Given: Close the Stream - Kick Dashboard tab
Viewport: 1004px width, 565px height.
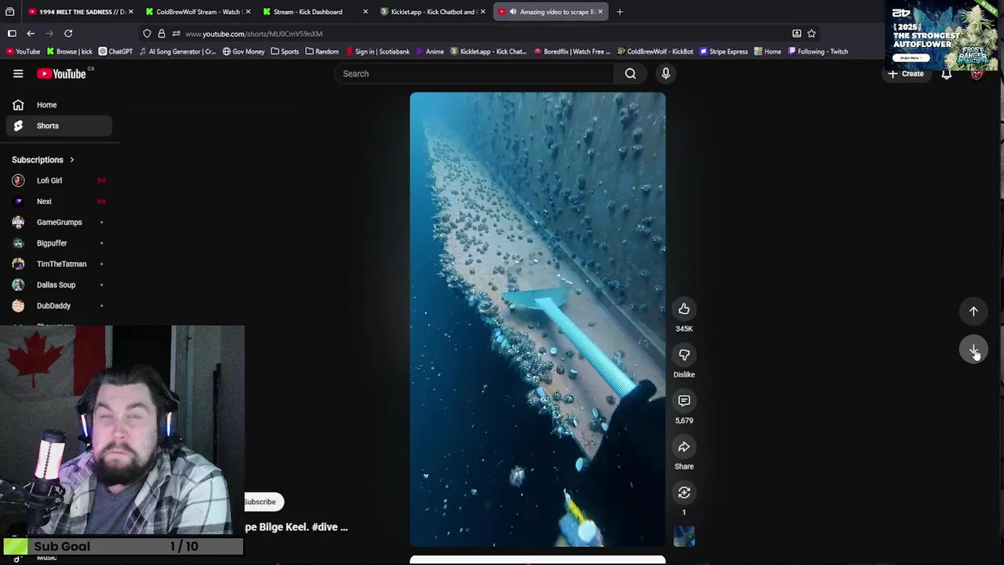Looking at the screenshot, I should [x=365, y=12].
